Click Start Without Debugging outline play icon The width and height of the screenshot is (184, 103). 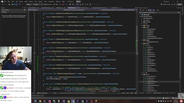[61, 4]
